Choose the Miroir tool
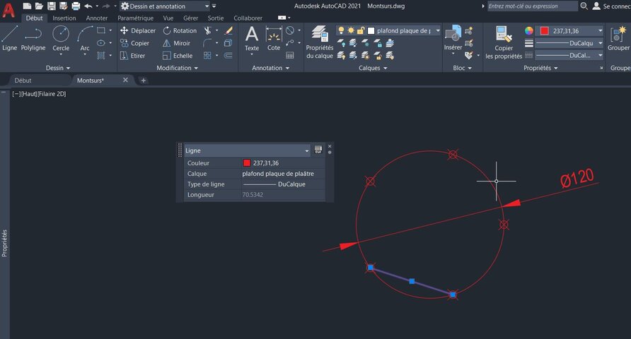This screenshot has width=631, height=339. click(176, 43)
